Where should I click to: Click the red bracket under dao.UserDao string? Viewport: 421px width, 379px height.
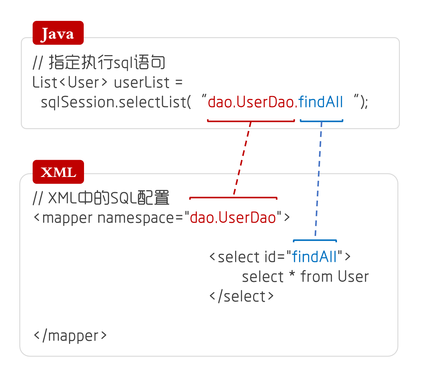pyautogui.click(x=251, y=120)
